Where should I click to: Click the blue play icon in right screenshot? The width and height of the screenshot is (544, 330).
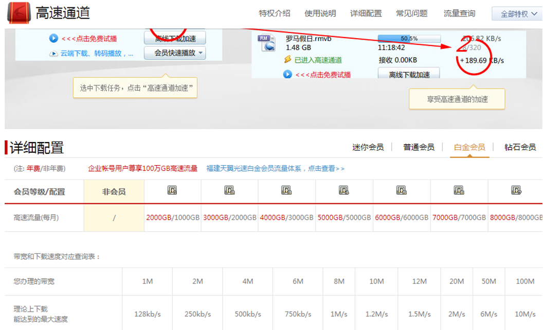[x=287, y=74]
